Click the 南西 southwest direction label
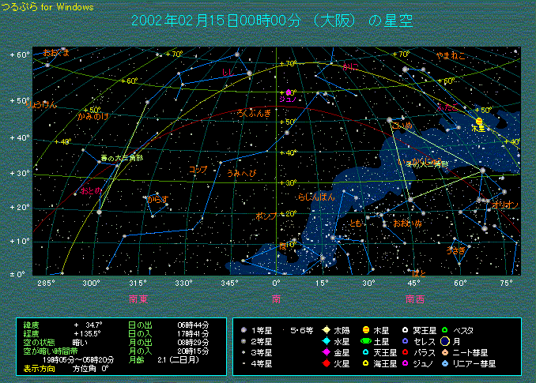Image resolution: width=536 pixels, height=383 pixels. point(414,299)
